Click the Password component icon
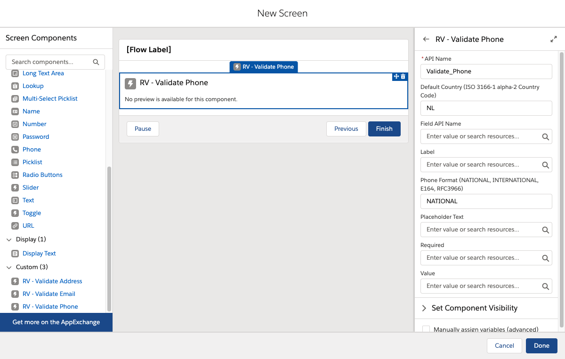The image size is (565, 359). [15, 137]
